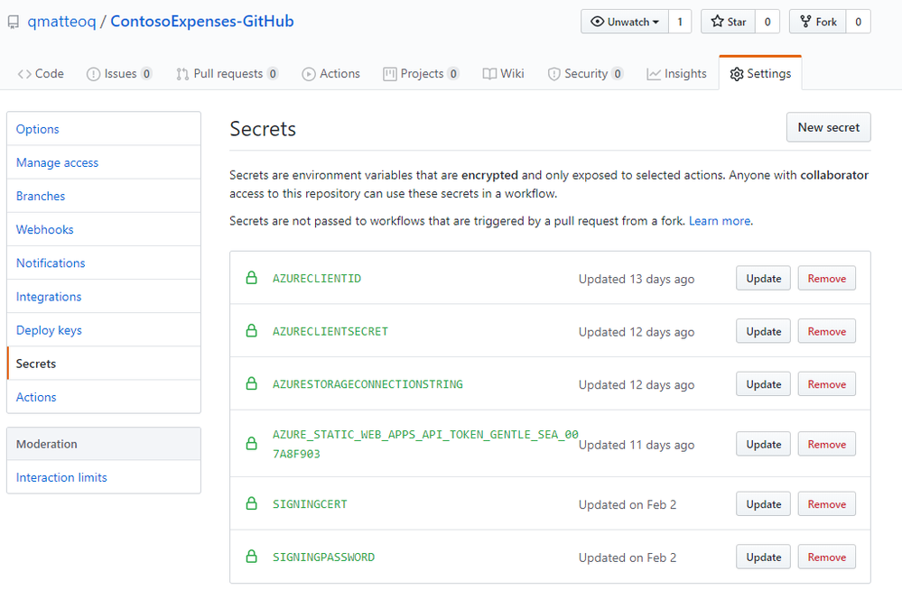
Task: Click the lock icon next to AZURECLIENTID
Action: point(251,278)
